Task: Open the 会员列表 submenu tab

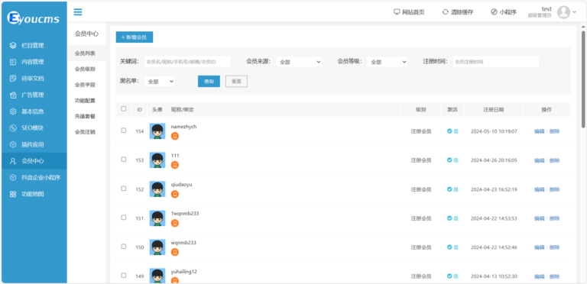Action: point(87,53)
